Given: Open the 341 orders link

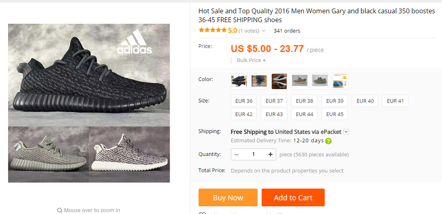Looking at the screenshot, I should coord(287,31).
